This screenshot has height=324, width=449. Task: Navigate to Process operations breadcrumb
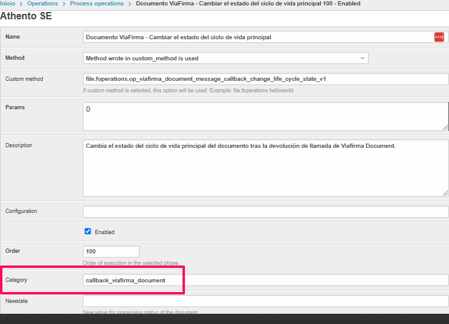click(97, 4)
